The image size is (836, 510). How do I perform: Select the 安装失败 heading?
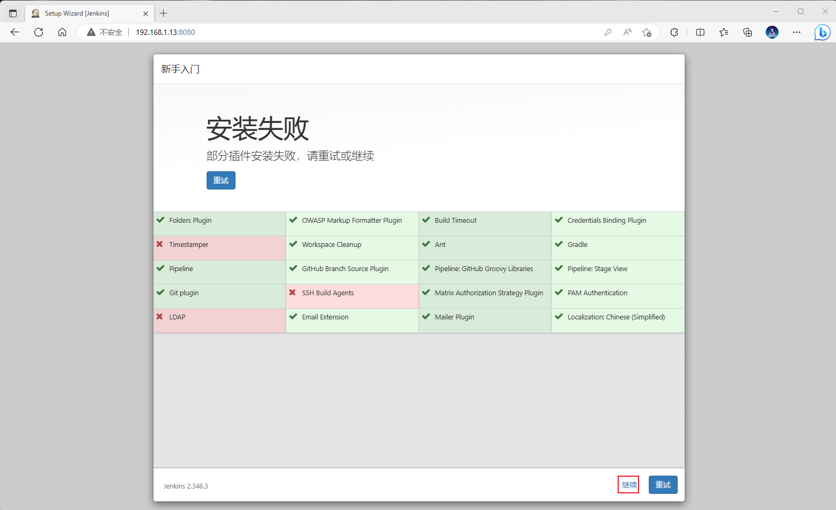[x=258, y=129]
